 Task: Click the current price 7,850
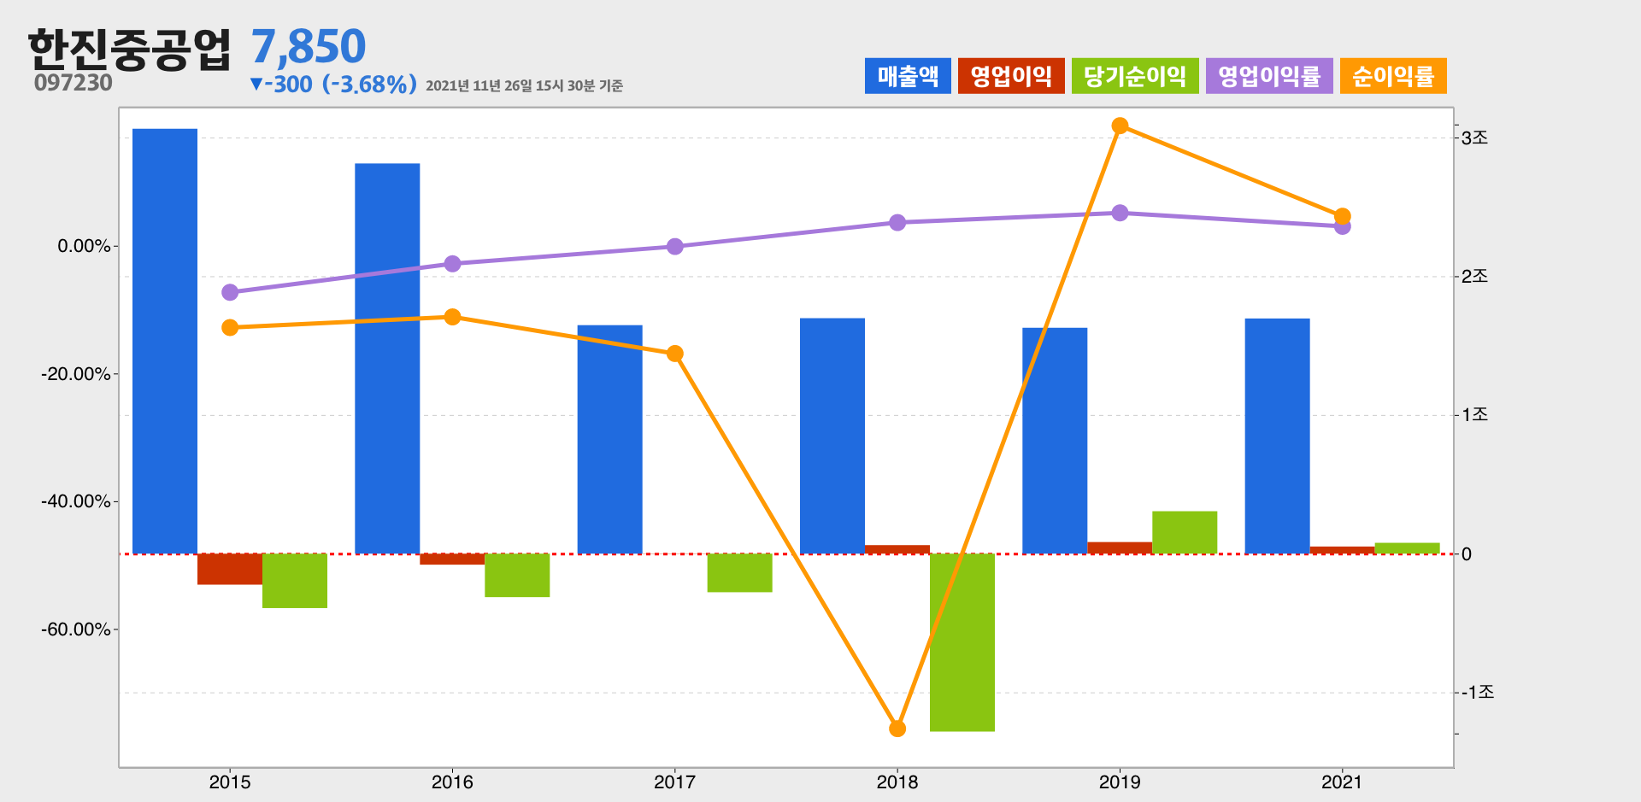coord(309,46)
